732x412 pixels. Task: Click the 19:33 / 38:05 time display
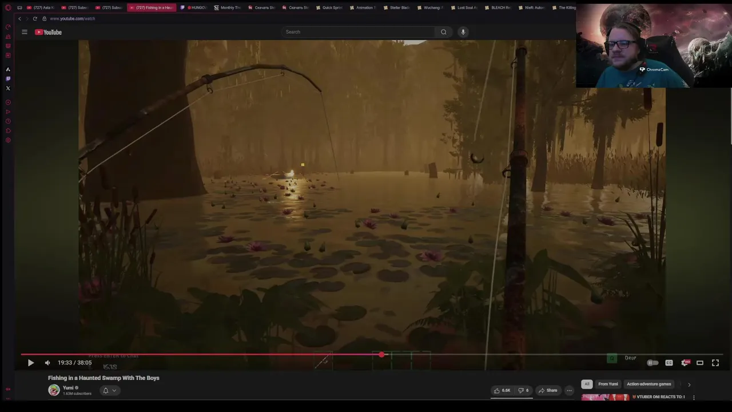click(x=74, y=363)
